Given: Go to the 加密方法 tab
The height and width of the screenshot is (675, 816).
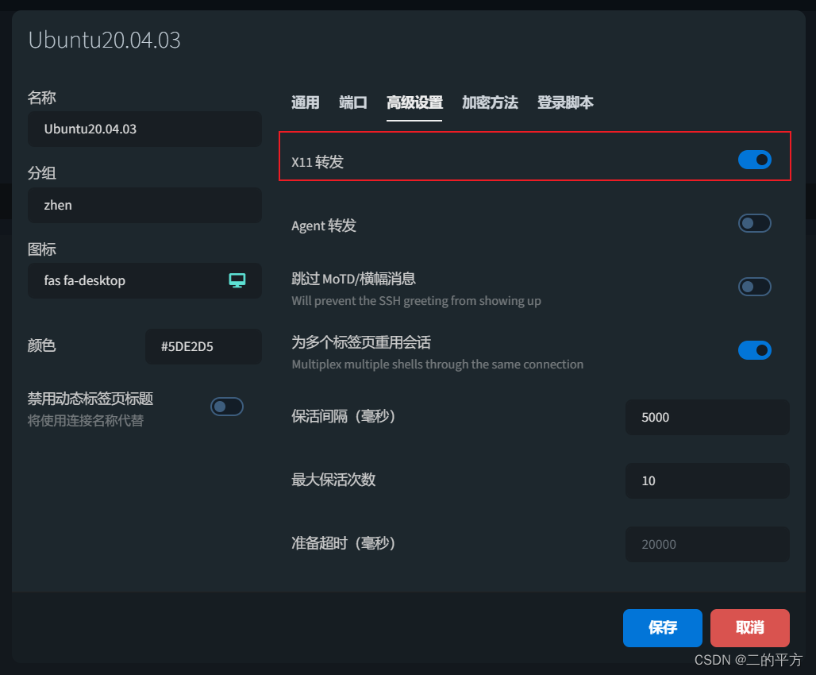Looking at the screenshot, I should tap(490, 102).
